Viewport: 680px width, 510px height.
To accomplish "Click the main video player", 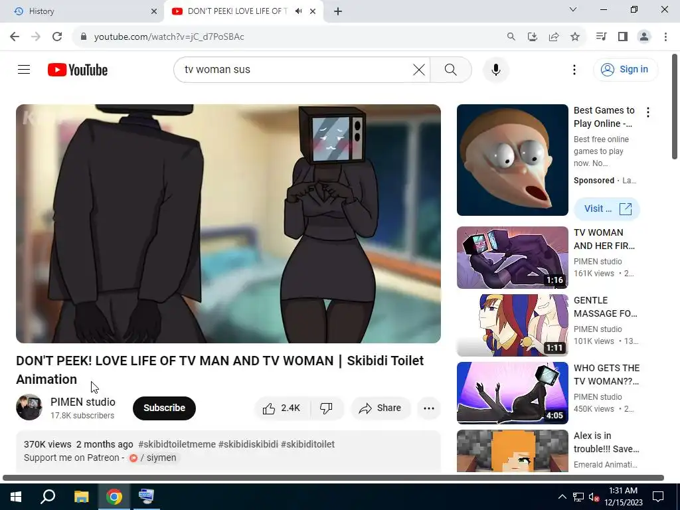I will pyautogui.click(x=228, y=224).
